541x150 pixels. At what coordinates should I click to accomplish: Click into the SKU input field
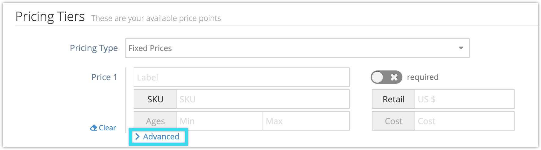pos(263,99)
